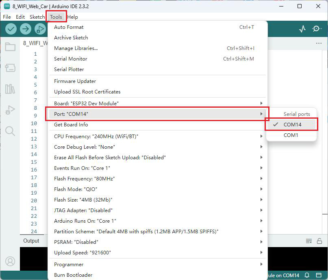328x280 pixels.
Task: Expand the CPU Frequency submenu
Action: (x=158, y=136)
